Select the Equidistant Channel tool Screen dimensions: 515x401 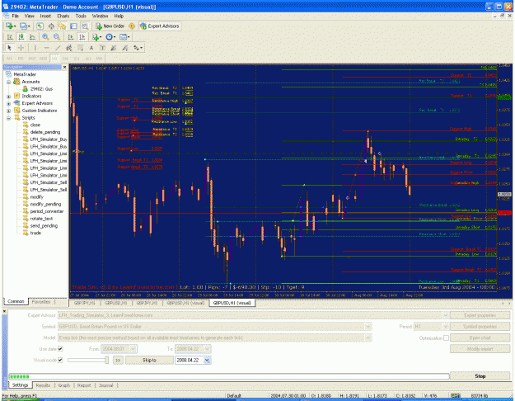point(68,48)
